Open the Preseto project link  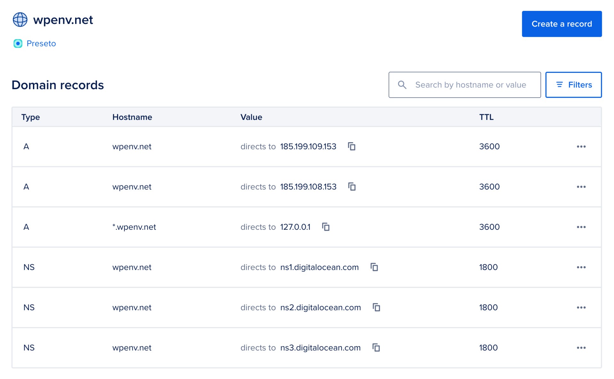coord(41,43)
